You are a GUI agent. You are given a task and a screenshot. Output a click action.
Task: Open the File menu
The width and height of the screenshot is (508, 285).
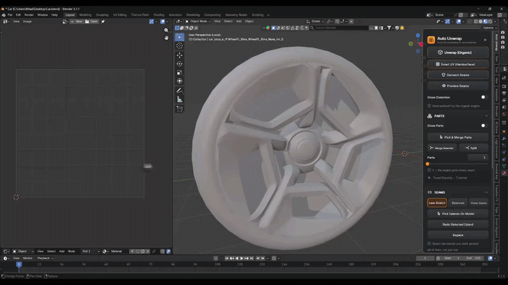(10, 15)
